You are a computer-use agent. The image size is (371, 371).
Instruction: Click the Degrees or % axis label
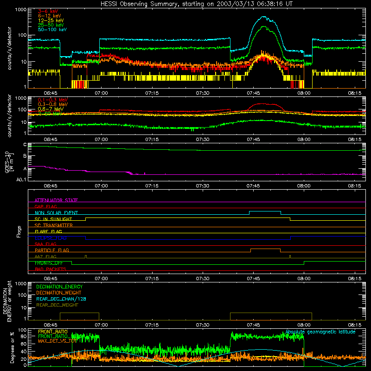click(x=12, y=347)
